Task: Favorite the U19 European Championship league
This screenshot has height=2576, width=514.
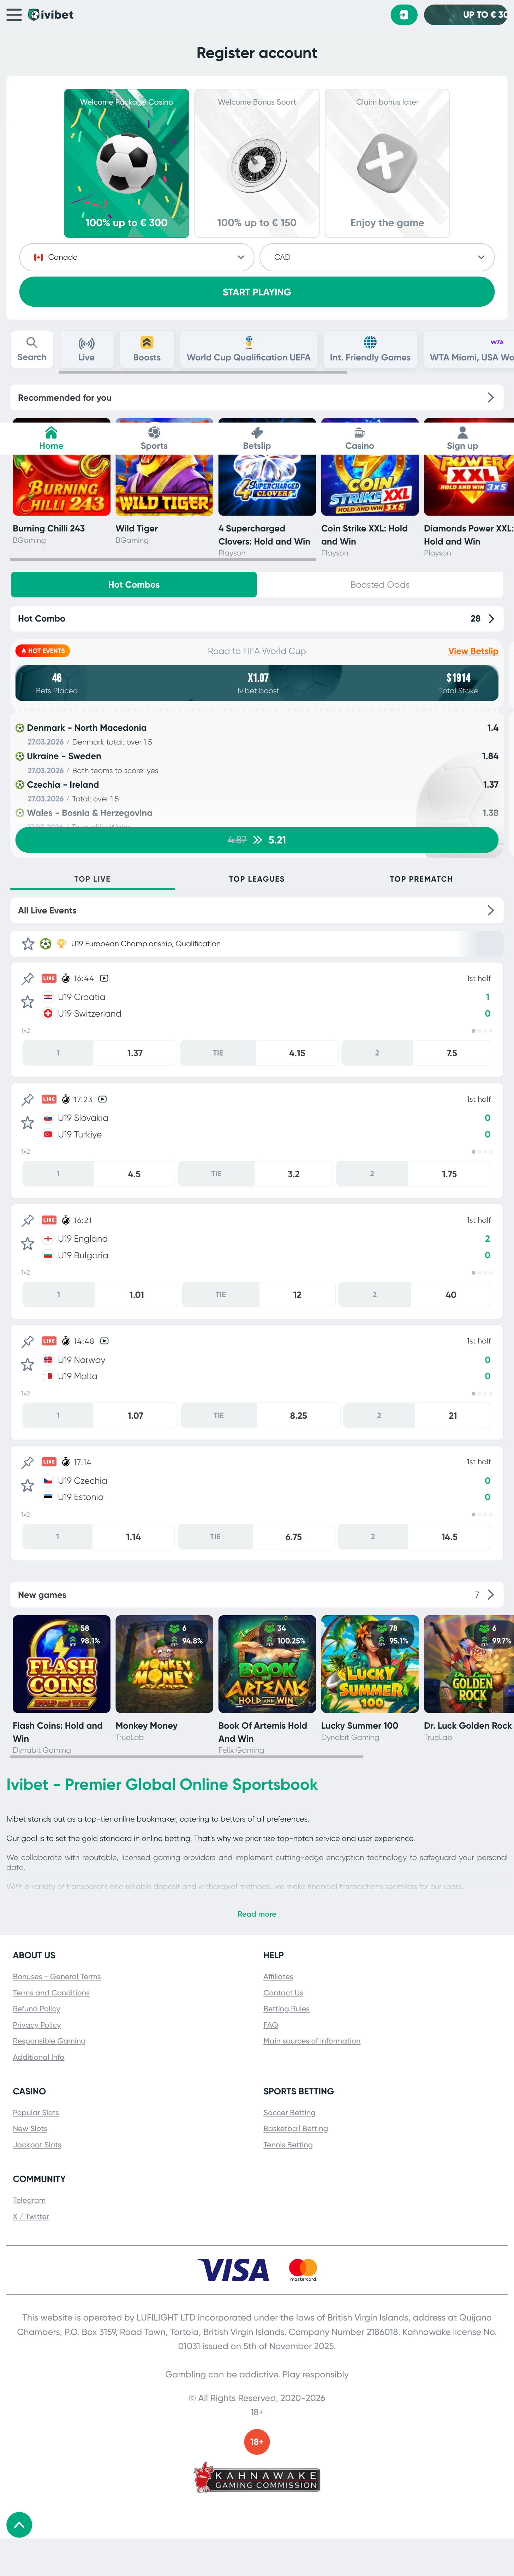Action: coord(28,944)
